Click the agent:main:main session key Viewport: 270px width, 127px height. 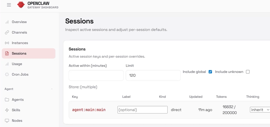coord(89,110)
